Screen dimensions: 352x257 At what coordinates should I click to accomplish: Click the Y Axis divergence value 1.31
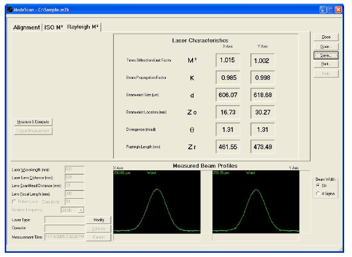[x=262, y=129]
